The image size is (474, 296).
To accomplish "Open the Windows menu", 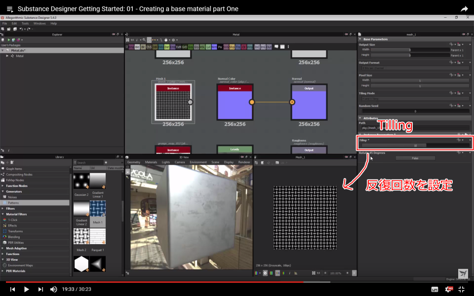I will [39, 23].
